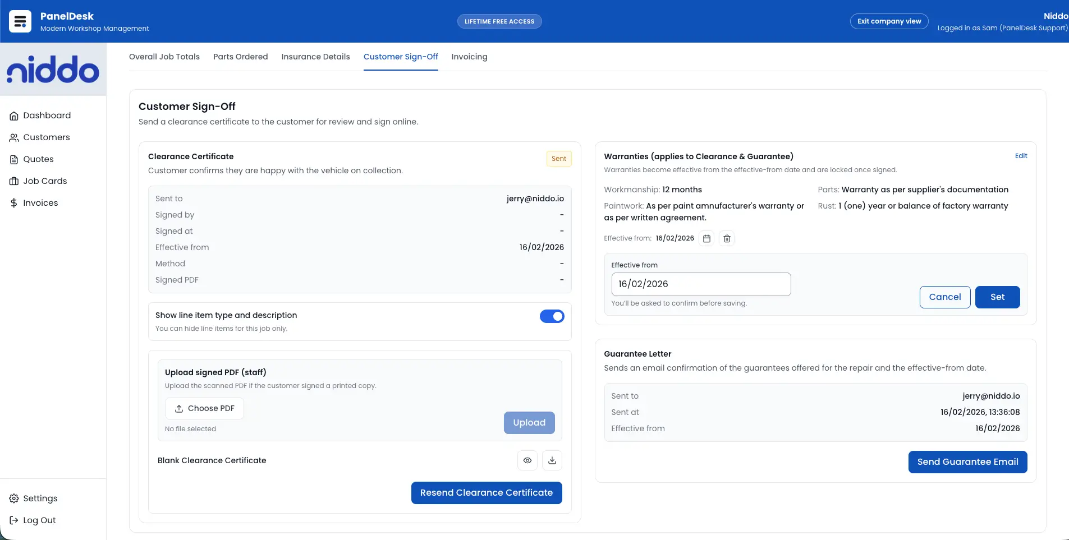Click the Effective from date input field
The height and width of the screenshot is (540, 1069).
700,284
